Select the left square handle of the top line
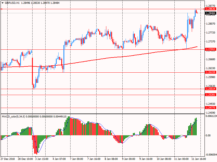Screen dimensions: 217x162 1,9
